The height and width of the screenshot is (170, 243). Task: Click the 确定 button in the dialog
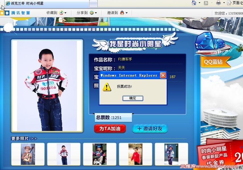click(133, 98)
